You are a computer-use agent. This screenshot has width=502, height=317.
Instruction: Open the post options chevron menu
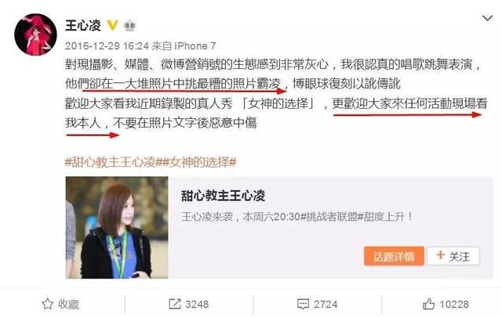tap(487, 18)
